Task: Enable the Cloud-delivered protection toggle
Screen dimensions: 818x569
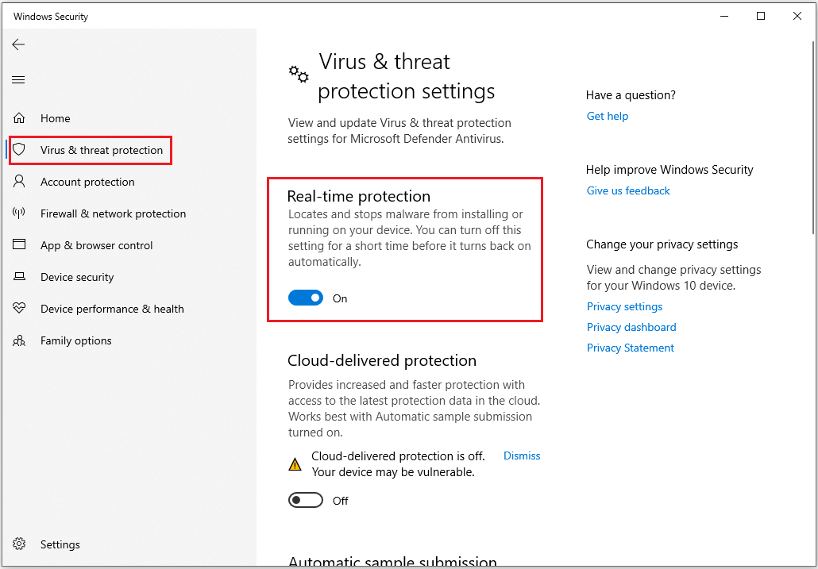Action: pyautogui.click(x=306, y=501)
